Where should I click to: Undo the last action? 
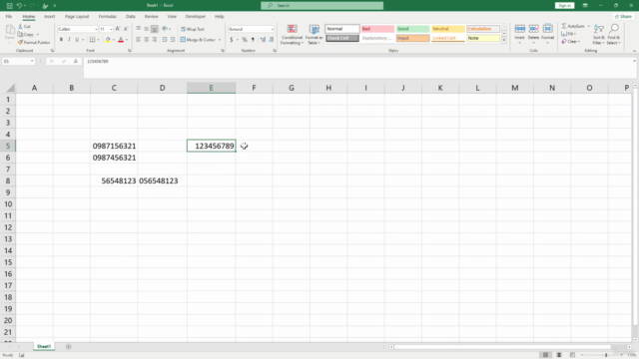19,6
